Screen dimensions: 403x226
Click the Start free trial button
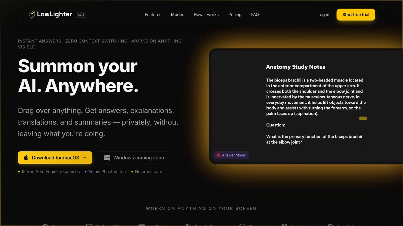coord(356,15)
